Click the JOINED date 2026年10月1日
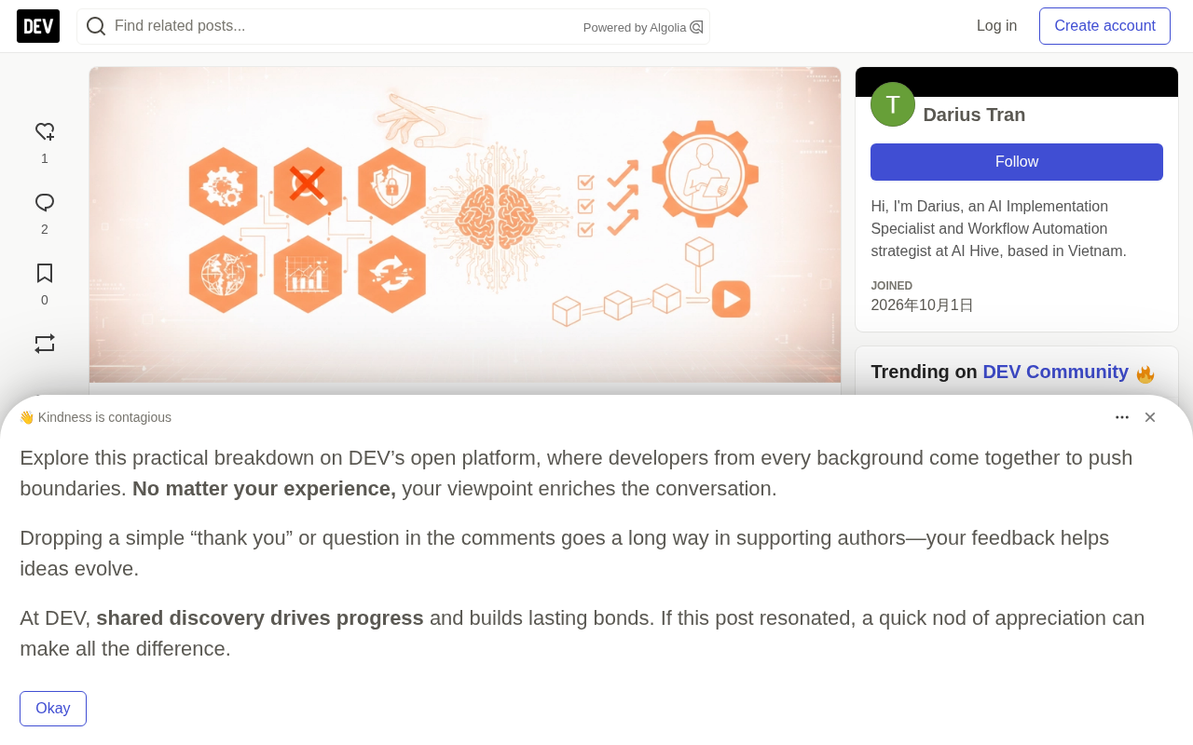Image resolution: width=1193 pixels, height=745 pixels. (922, 305)
